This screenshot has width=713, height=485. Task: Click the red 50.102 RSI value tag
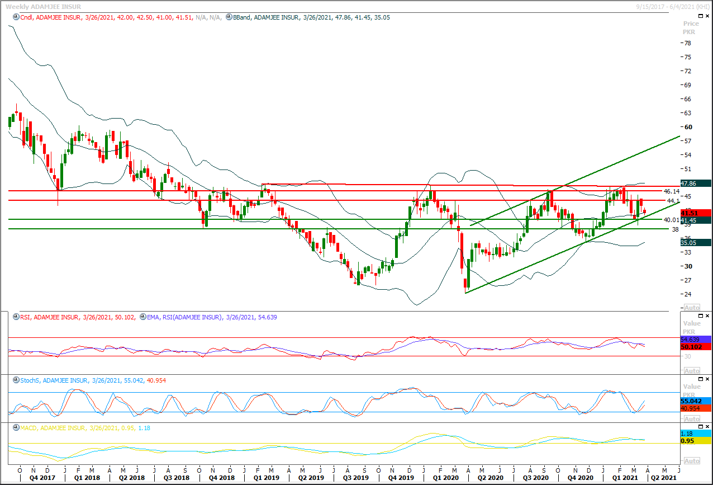695,347
